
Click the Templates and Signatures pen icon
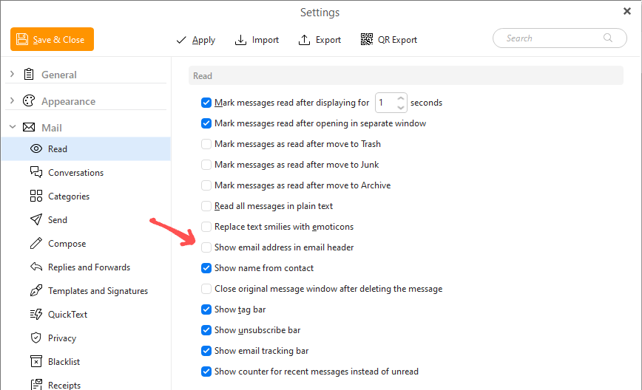pos(36,291)
